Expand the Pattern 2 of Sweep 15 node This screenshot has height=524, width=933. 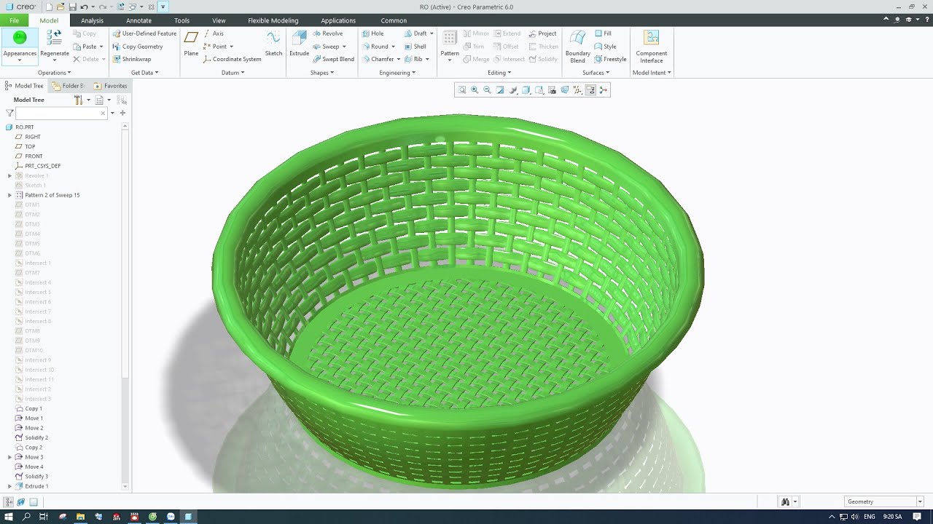(9, 195)
